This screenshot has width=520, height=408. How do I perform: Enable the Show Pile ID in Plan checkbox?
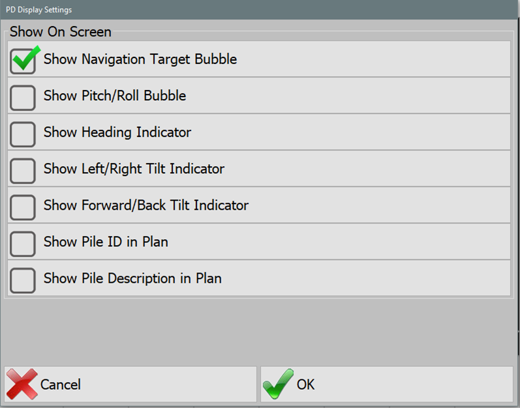(x=23, y=242)
